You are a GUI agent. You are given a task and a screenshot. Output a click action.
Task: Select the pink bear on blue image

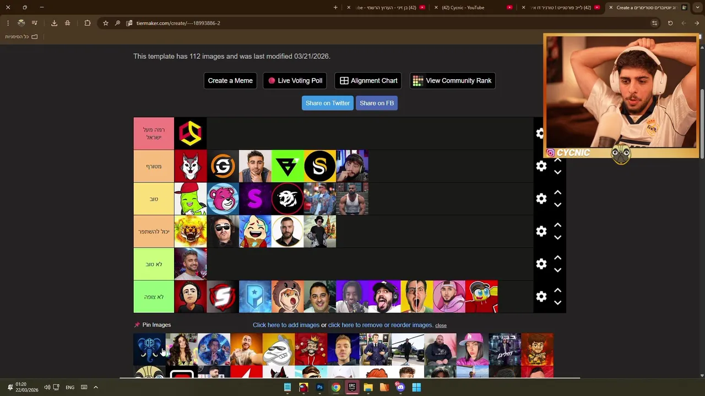[x=223, y=199]
